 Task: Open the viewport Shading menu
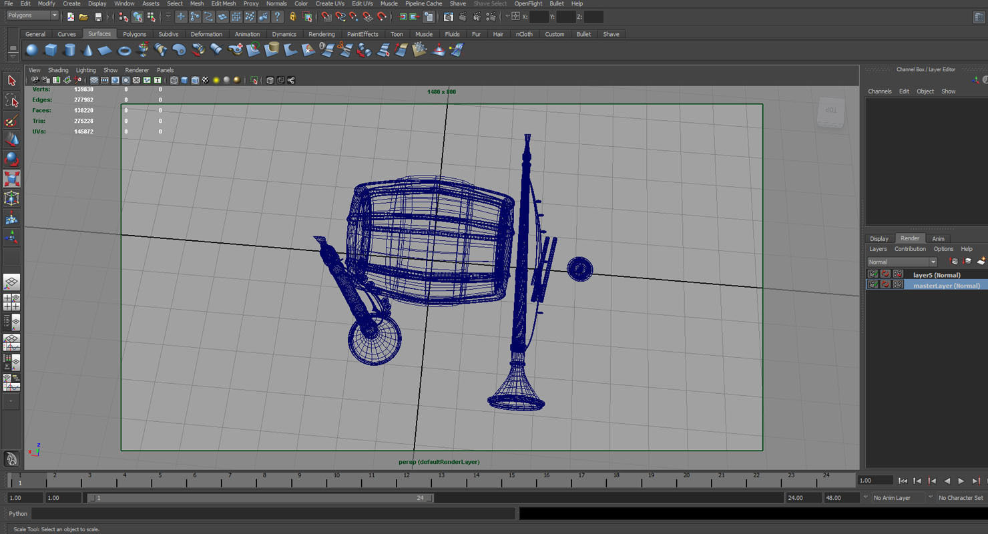pos(58,70)
